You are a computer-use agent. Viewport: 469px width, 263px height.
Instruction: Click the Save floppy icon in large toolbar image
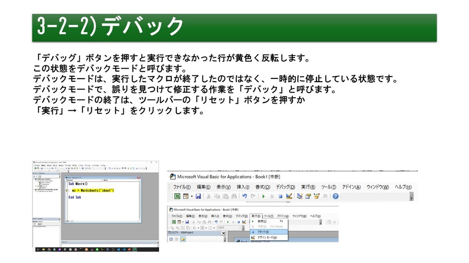(x=198, y=196)
